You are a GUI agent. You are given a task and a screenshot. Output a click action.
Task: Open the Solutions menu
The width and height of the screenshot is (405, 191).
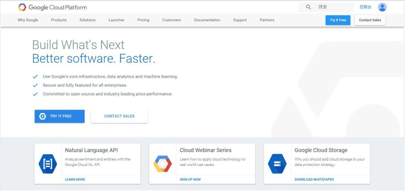click(x=87, y=20)
